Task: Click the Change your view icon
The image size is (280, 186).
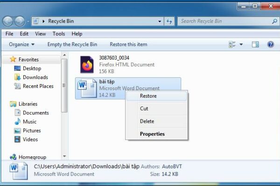Action: (x=232, y=44)
